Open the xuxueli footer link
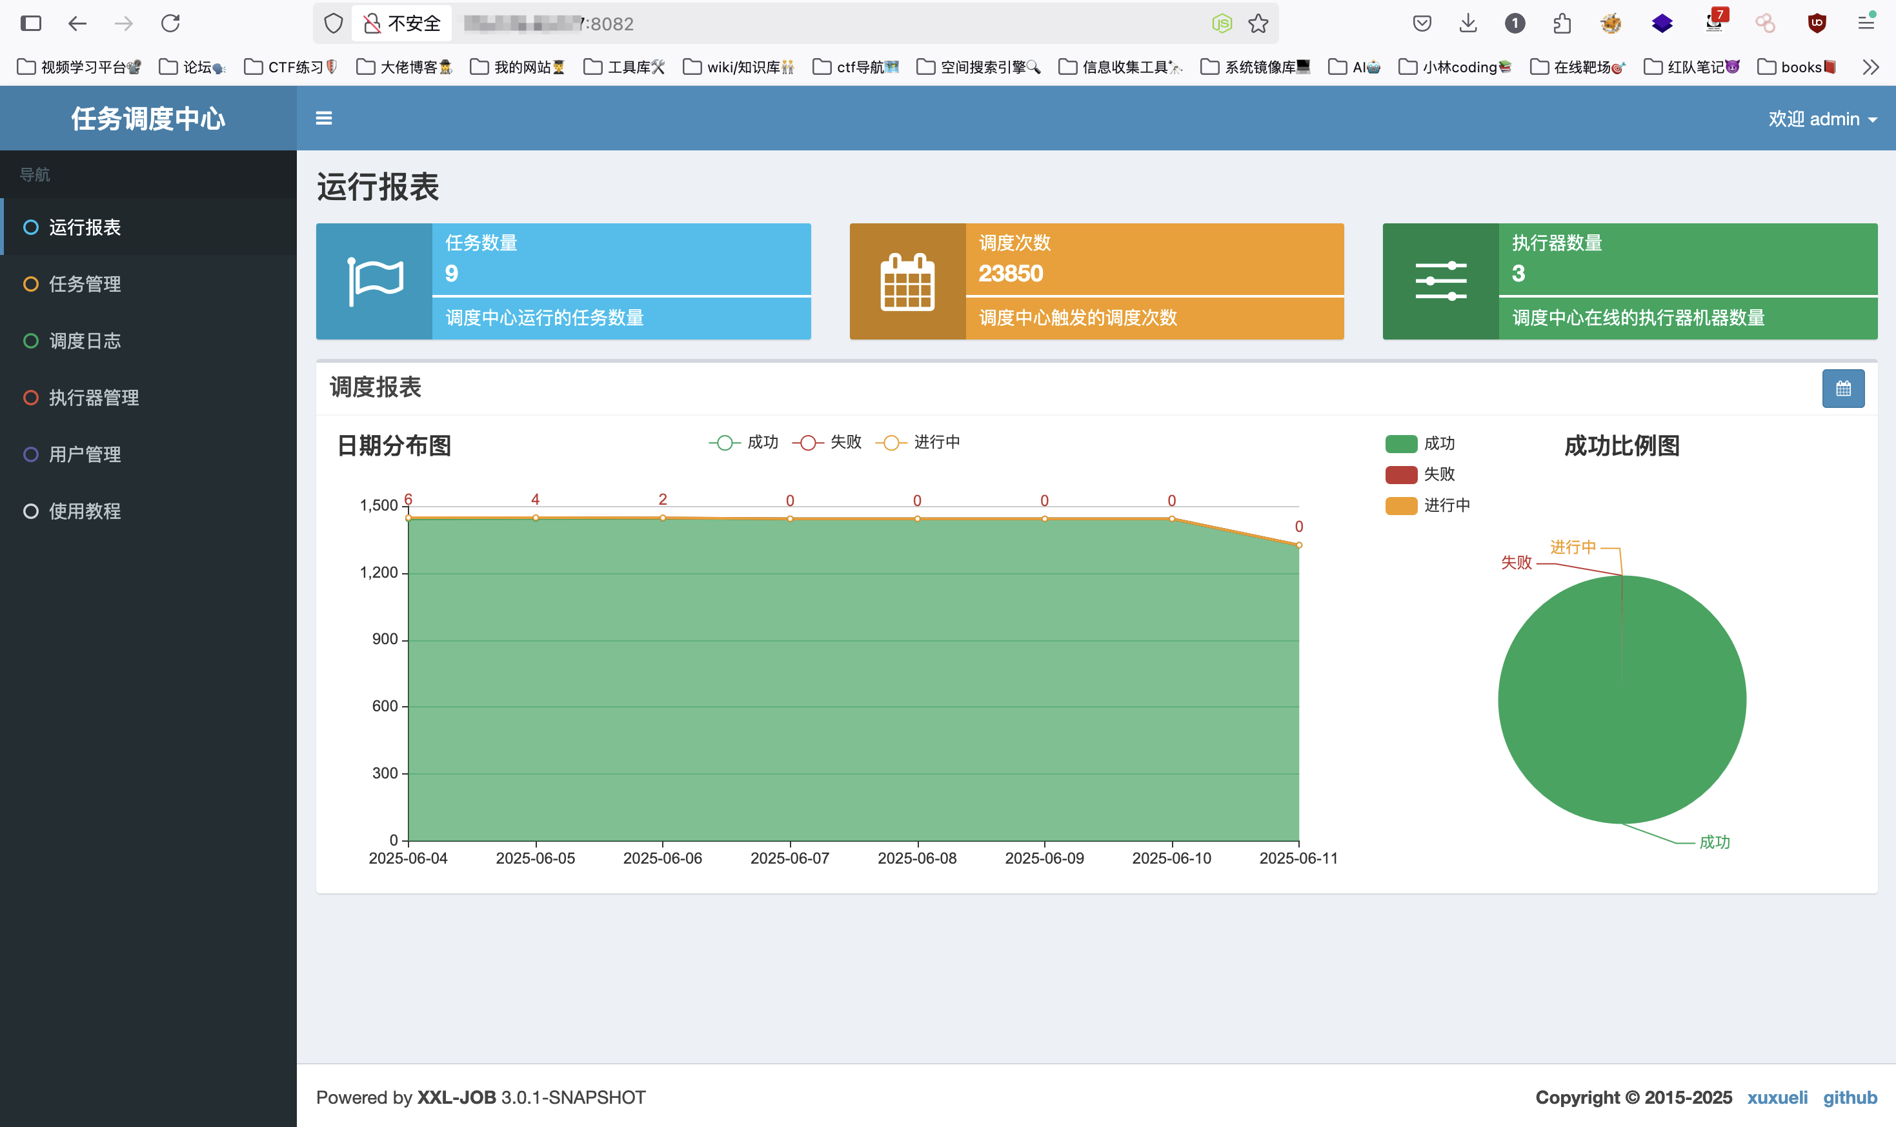The image size is (1896, 1127). [x=1777, y=1097]
